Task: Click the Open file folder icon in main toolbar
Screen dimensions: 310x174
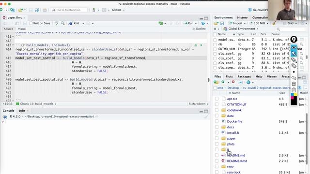Action: tap(20, 10)
